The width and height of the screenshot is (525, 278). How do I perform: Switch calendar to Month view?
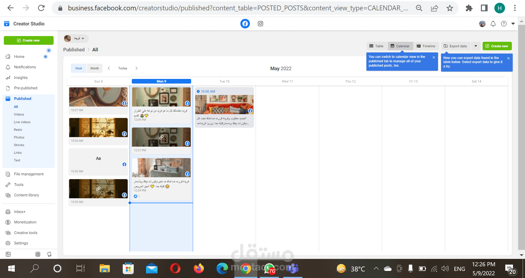coord(95,68)
